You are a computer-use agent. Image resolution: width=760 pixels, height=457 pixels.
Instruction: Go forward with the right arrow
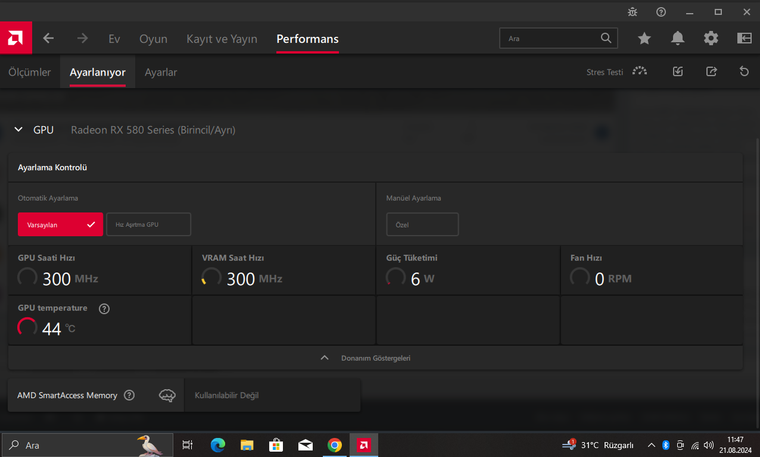pyautogui.click(x=82, y=38)
